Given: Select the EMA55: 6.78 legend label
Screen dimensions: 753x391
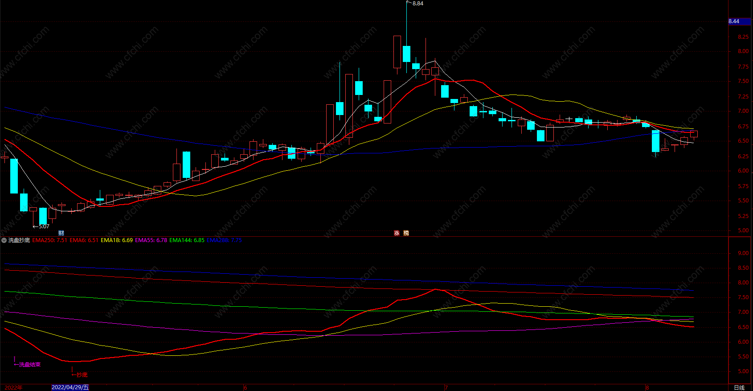Looking at the screenshot, I should (151, 240).
